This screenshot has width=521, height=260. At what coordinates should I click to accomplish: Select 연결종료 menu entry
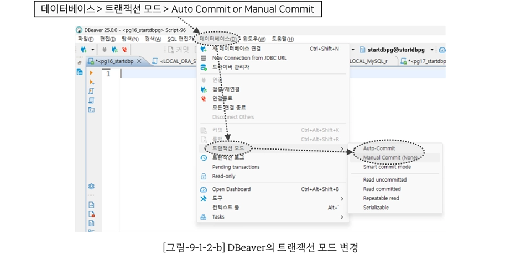[x=273, y=98]
